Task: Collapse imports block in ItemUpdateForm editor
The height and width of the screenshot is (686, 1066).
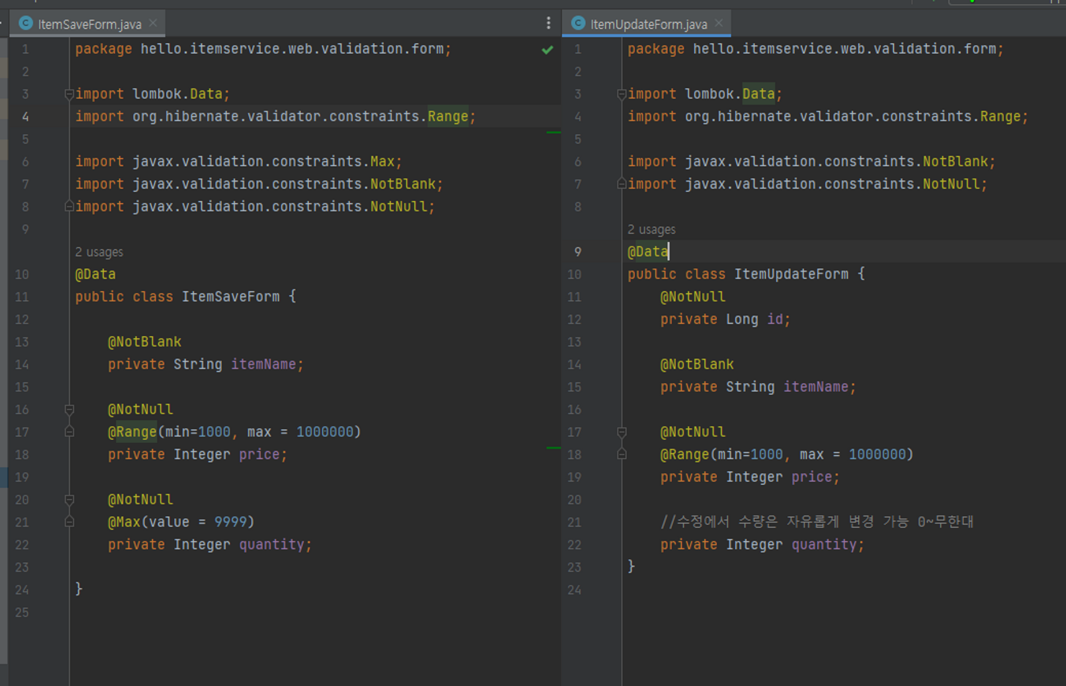Action: click(621, 94)
